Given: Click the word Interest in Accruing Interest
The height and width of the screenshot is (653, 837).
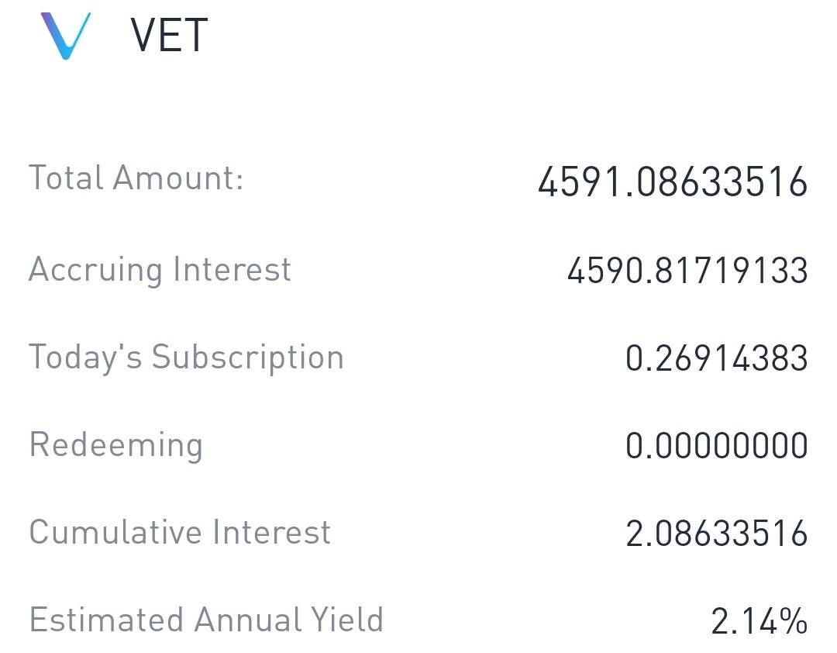Looking at the screenshot, I should click(x=232, y=269).
